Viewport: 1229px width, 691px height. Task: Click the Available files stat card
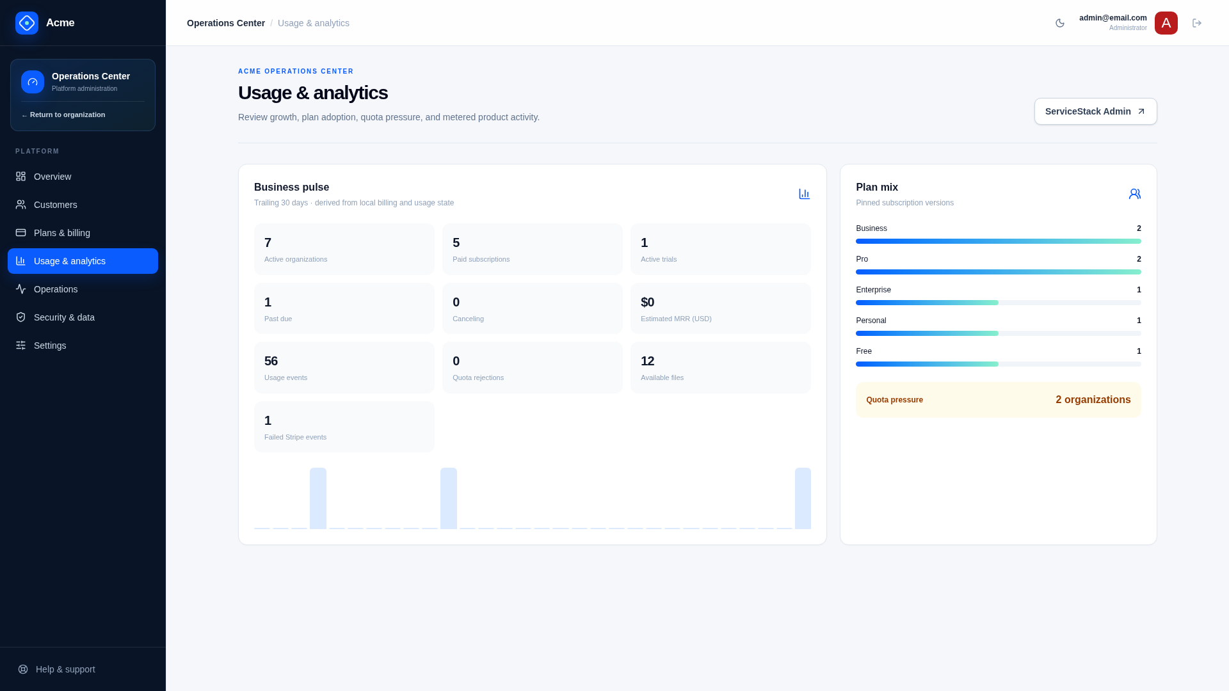(x=721, y=367)
